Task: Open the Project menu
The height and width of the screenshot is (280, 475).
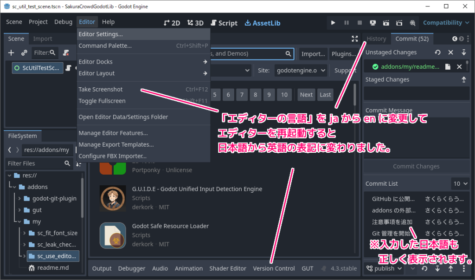Action: 38,22
